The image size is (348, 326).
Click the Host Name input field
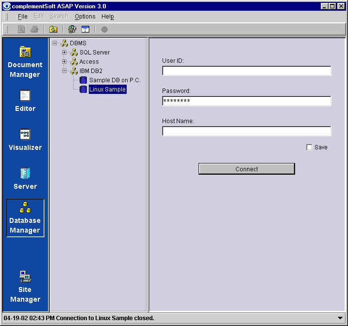point(247,131)
